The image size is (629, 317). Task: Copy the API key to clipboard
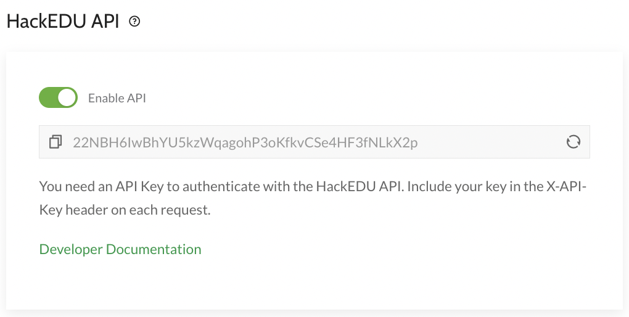click(55, 142)
